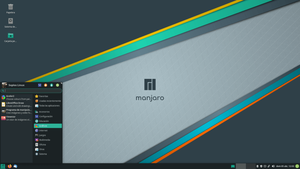Open the Otras category

pyautogui.click(x=48, y=149)
